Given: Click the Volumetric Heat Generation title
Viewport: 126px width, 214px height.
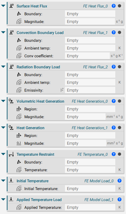Looking at the screenshot, I should [x=40, y=101].
